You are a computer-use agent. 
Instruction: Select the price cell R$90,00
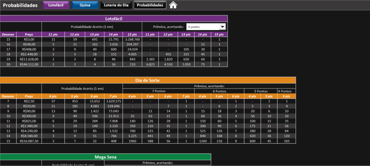(x=29, y=111)
